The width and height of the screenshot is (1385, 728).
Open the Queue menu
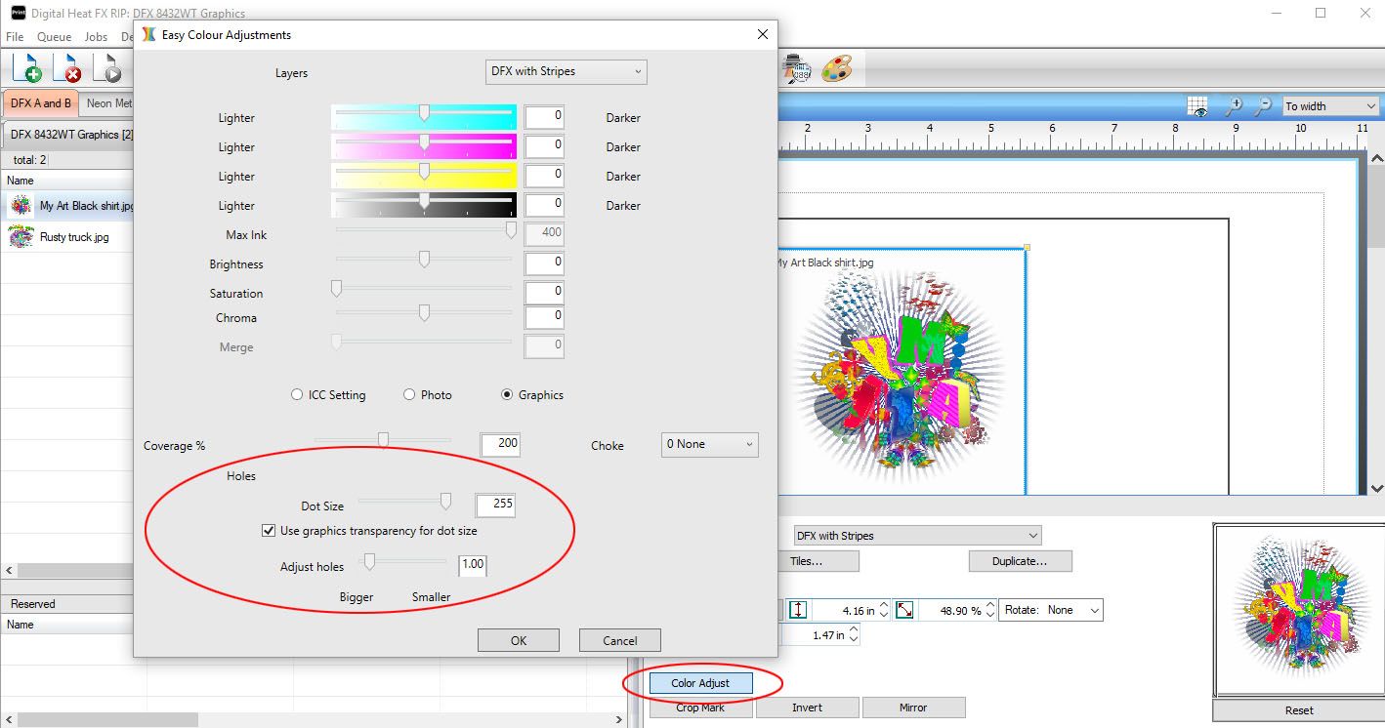click(x=55, y=36)
